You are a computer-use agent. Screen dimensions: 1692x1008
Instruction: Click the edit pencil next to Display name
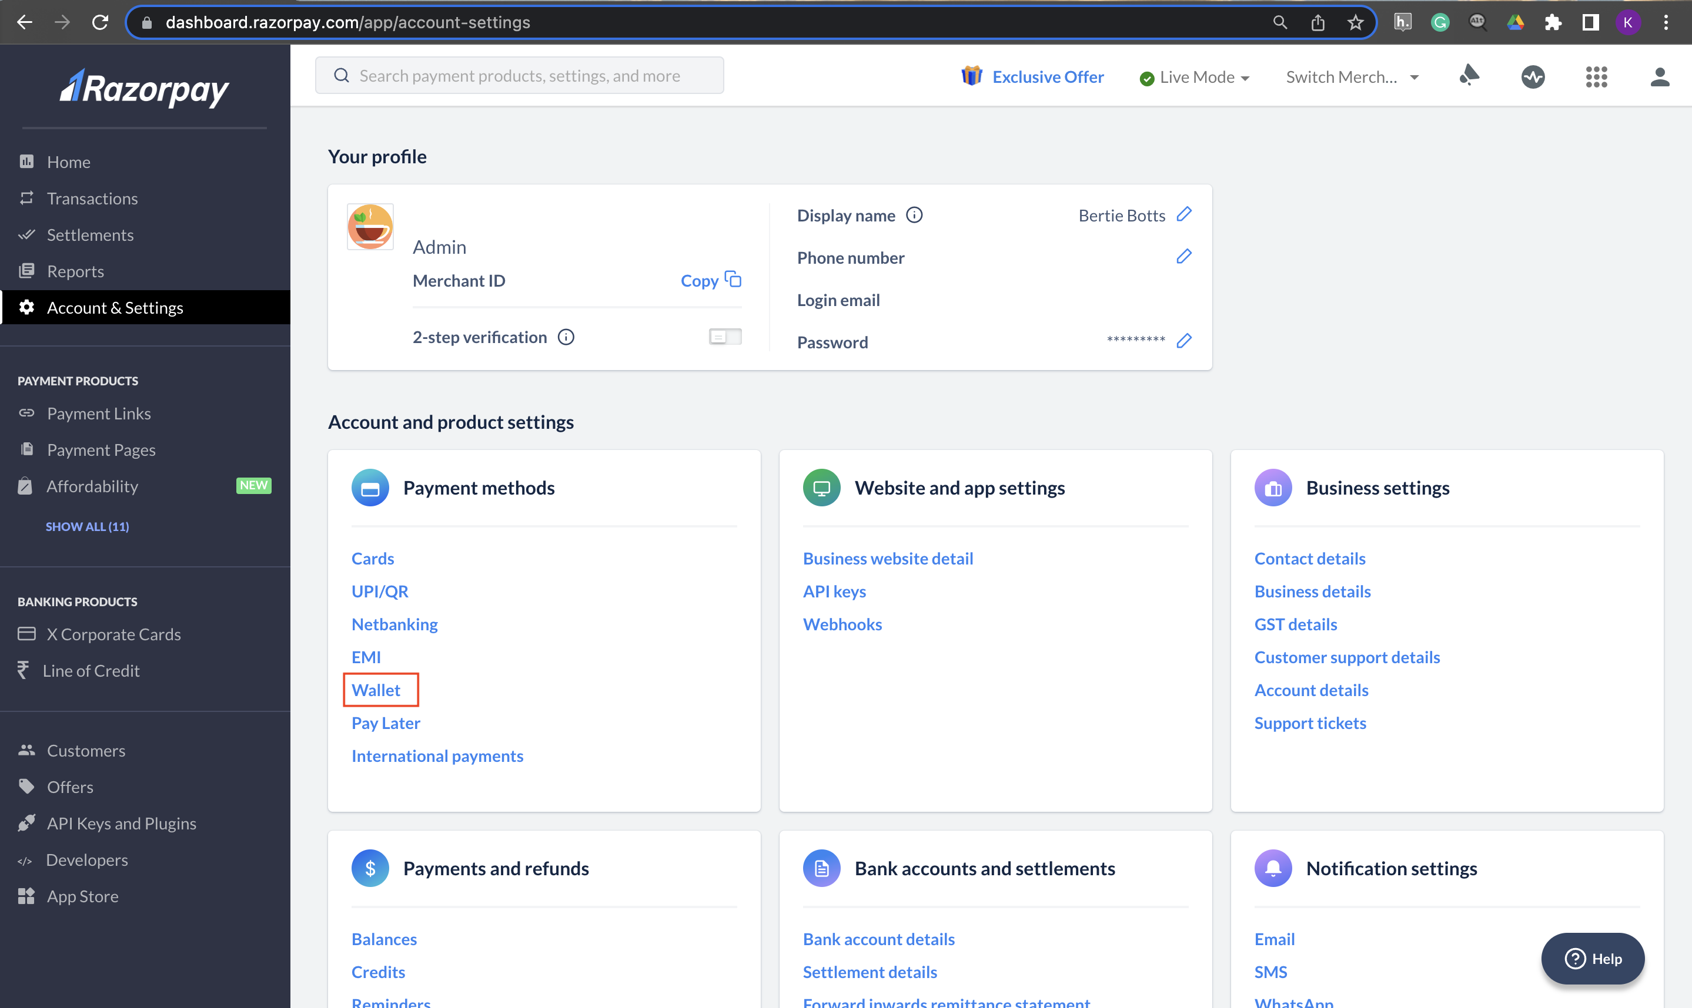(1183, 214)
